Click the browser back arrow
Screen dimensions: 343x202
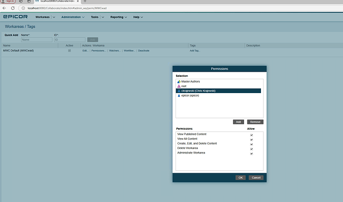point(4,8)
